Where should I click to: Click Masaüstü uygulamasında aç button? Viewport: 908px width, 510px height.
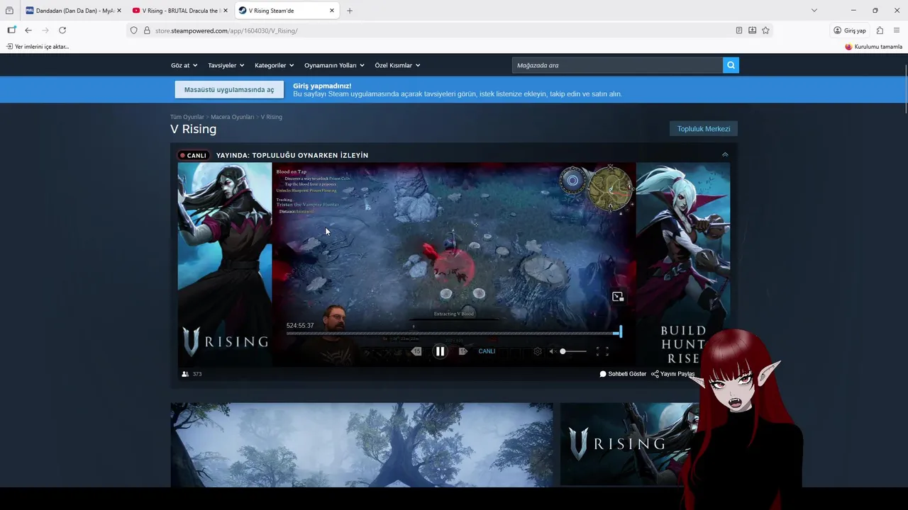pyautogui.click(x=229, y=90)
